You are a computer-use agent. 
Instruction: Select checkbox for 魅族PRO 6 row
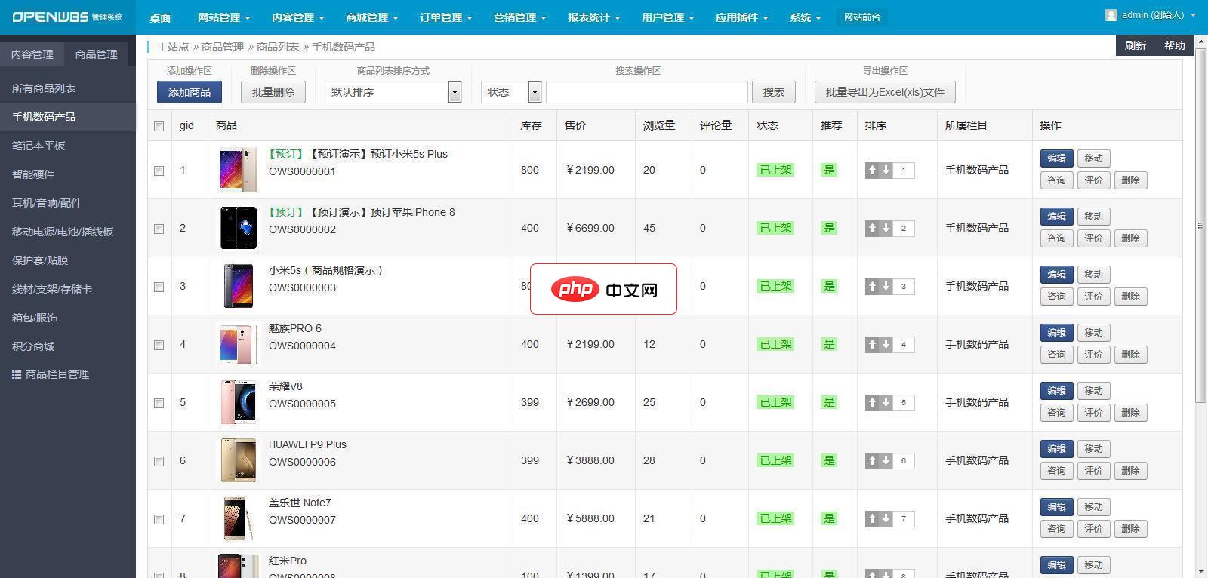pyautogui.click(x=159, y=345)
